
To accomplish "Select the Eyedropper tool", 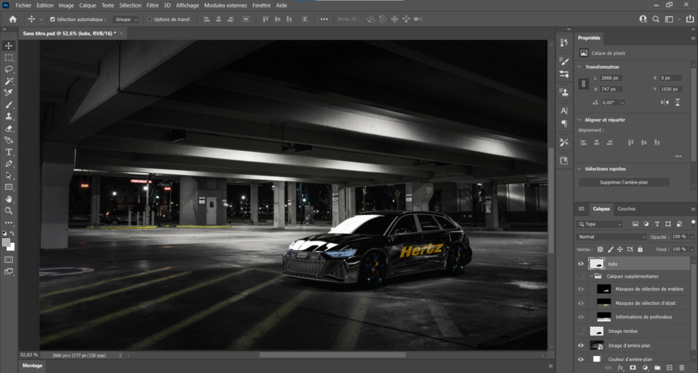I will coord(9,93).
